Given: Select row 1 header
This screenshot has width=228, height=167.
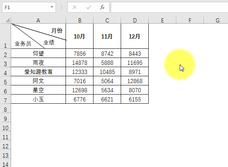Looking at the screenshot, I should [x=5, y=36].
